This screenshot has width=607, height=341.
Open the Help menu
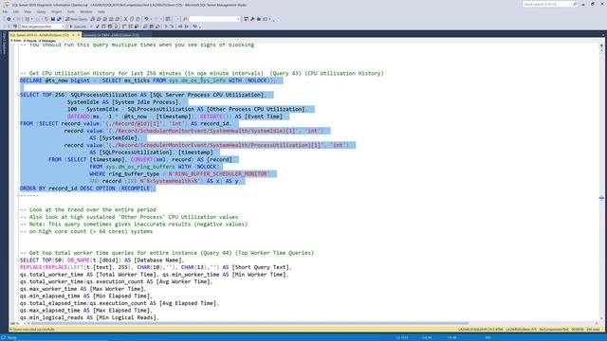(x=101, y=11)
